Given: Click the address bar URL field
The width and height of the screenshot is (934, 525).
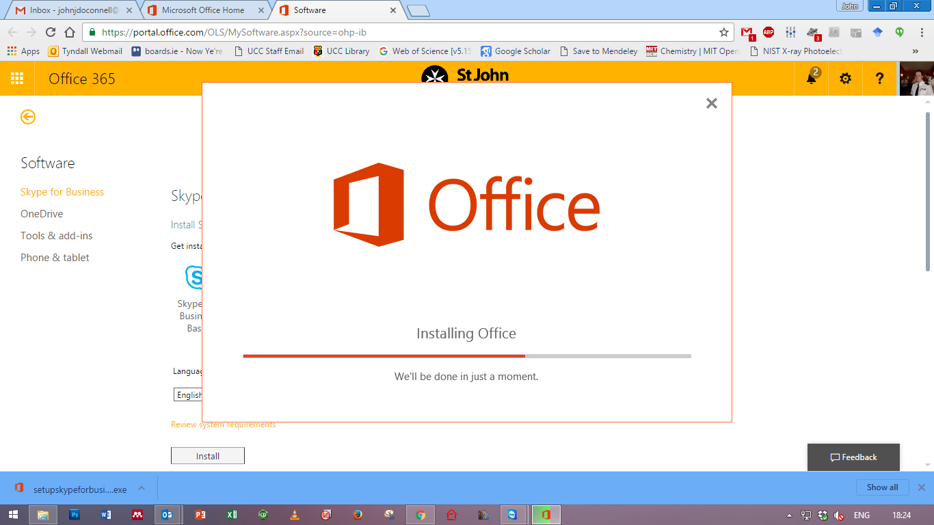Looking at the screenshot, I should (408, 32).
